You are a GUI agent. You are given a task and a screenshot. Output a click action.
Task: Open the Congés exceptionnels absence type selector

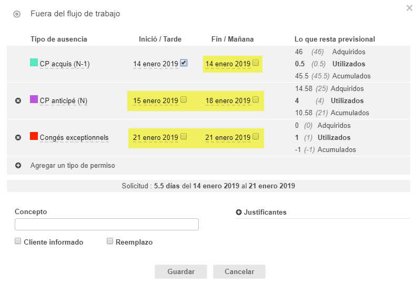point(74,138)
